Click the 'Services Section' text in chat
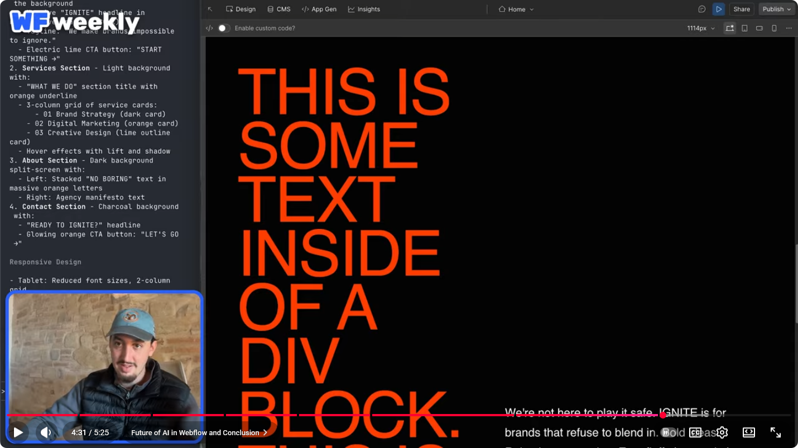 [56, 68]
